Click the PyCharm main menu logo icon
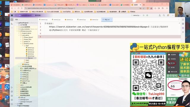The width and height of the screenshot is (190, 107). click(x=12, y=15)
